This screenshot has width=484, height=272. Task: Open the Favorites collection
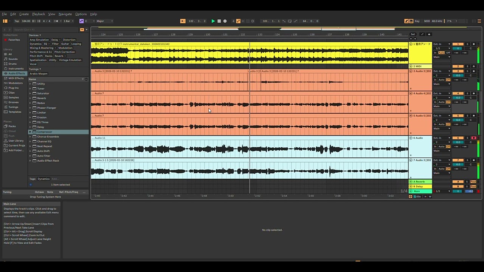pos(14,40)
